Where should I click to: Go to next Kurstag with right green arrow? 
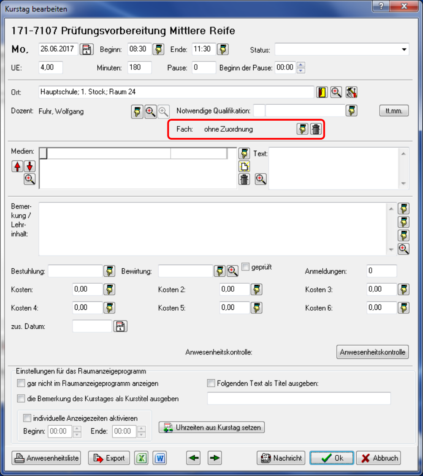[215, 458]
